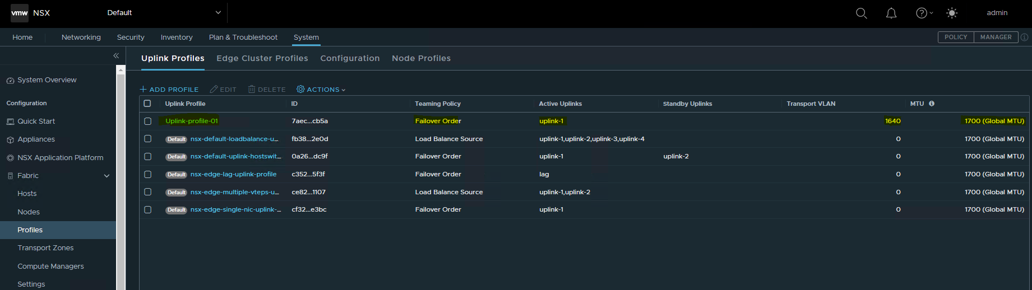The image size is (1032, 290).
Task: Collapse the Fabric section chevron
Action: tap(107, 176)
